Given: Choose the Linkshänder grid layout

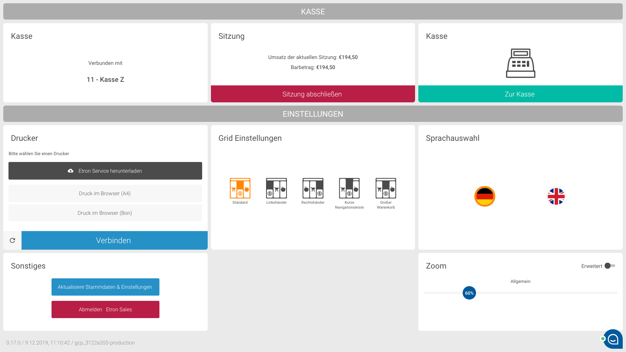Looking at the screenshot, I should coord(276,188).
